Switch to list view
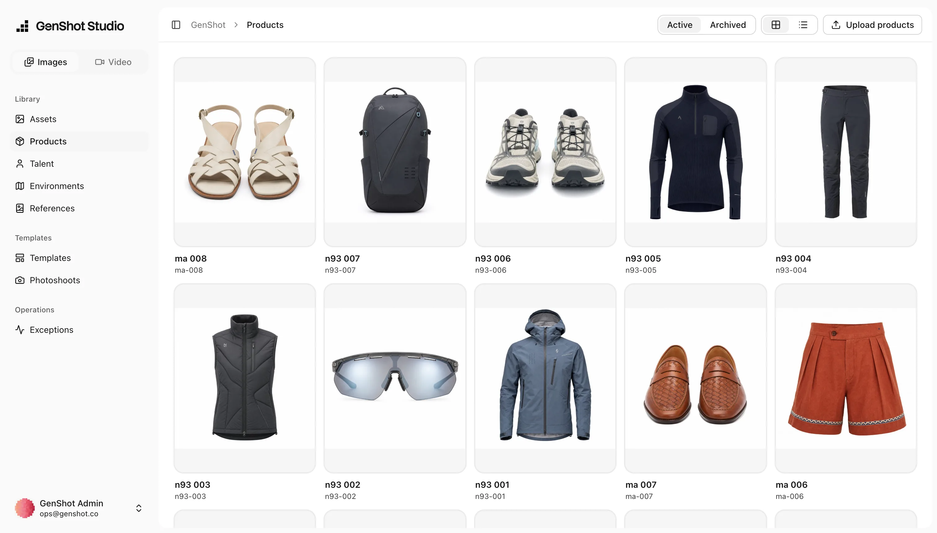The height and width of the screenshot is (533, 937). click(803, 25)
